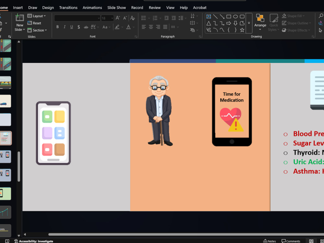Select the Curve shape tool
The width and height of the screenshot is (324, 243).
222,30
